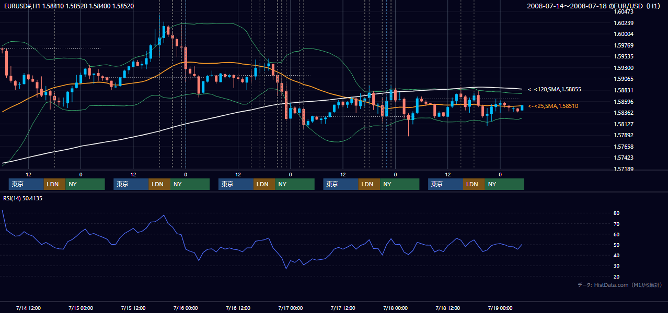The height and width of the screenshot is (313, 668).
Task: Select the 7/17 00:00 time axis label
Action: (291, 308)
